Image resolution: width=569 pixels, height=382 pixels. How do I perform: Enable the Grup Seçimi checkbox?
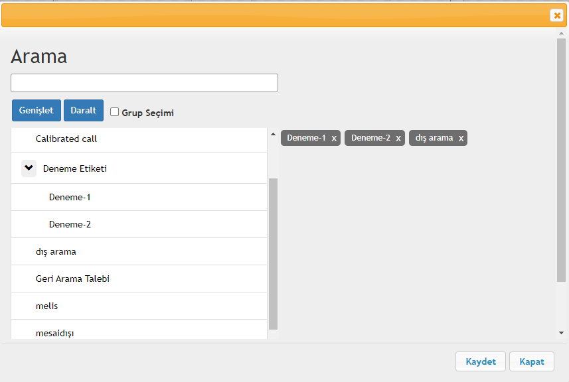pyautogui.click(x=114, y=111)
